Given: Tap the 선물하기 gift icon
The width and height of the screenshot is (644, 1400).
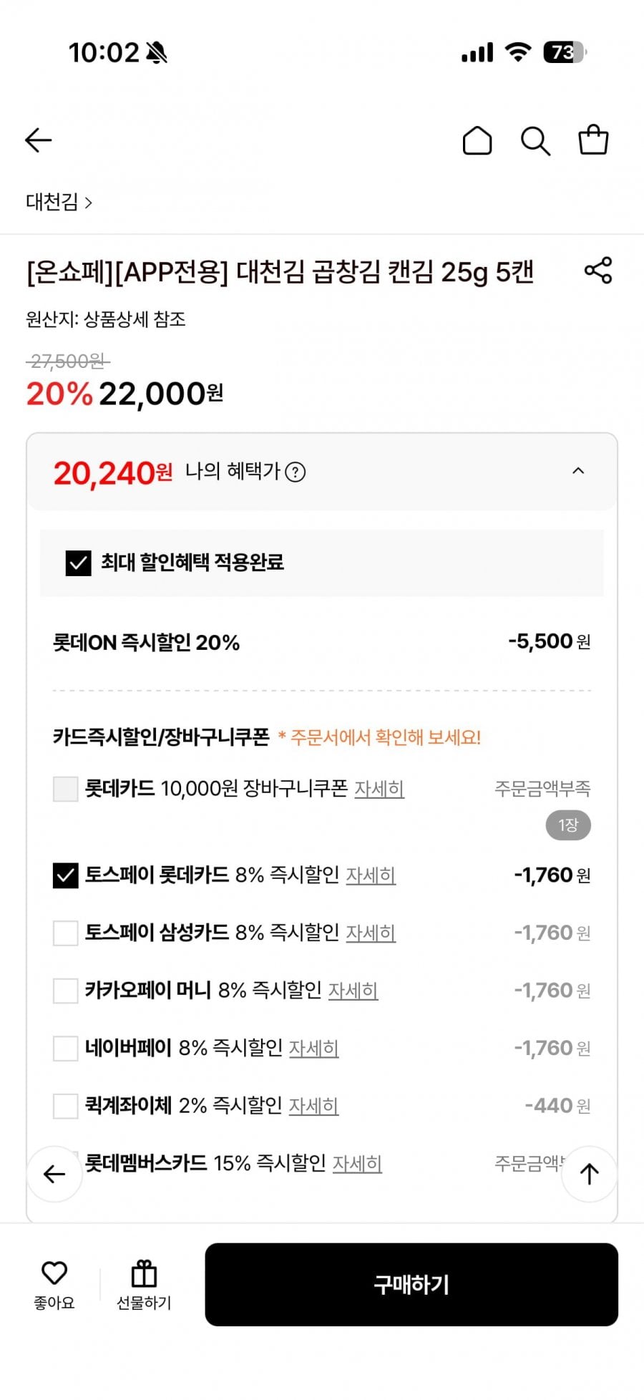Looking at the screenshot, I should [144, 1285].
